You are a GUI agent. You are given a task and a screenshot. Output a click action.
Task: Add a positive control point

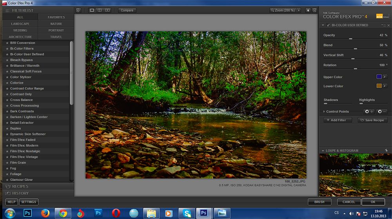click(369, 112)
